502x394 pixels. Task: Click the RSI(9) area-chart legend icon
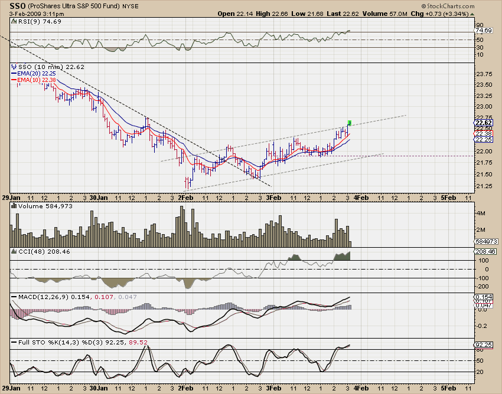click(14, 21)
